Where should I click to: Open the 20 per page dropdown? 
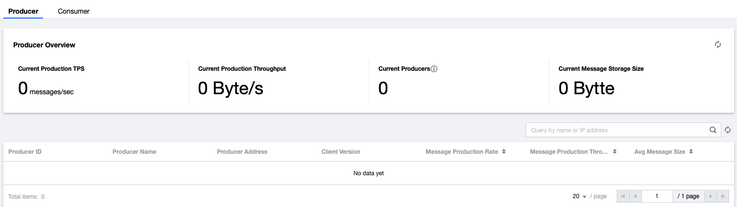pos(579,196)
